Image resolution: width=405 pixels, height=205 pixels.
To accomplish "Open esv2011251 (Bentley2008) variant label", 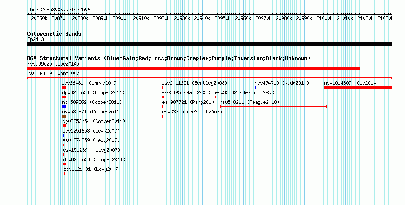I will 194,83.
